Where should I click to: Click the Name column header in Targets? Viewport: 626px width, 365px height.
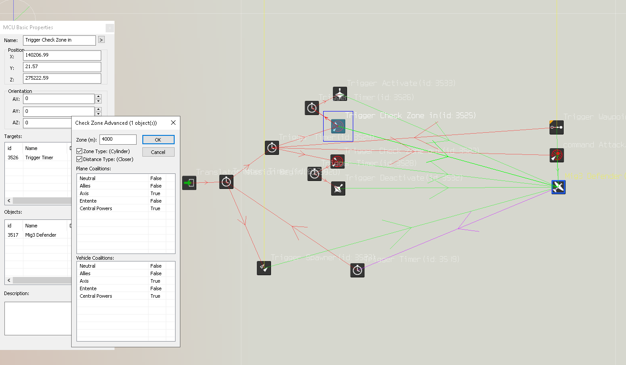(x=45, y=148)
